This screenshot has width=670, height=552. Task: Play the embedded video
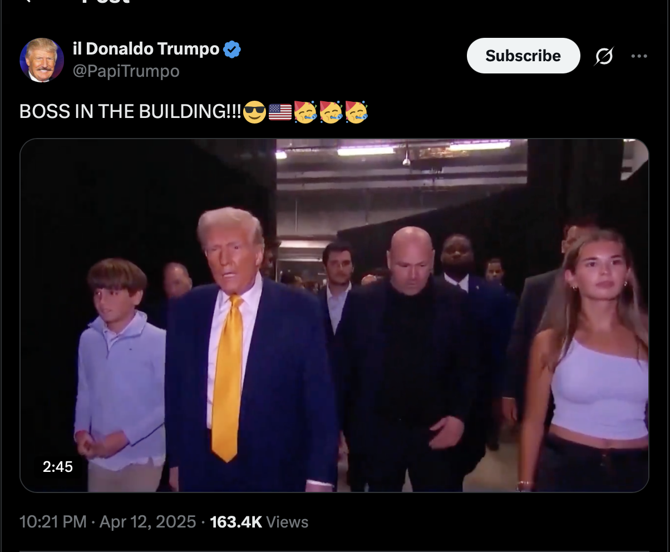pyautogui.click(x=334, y=316)
